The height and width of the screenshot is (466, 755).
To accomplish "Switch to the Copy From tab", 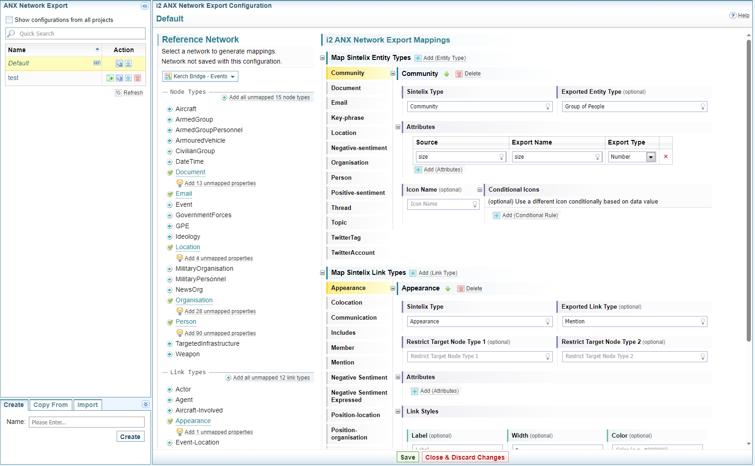I will coord(50,405).
